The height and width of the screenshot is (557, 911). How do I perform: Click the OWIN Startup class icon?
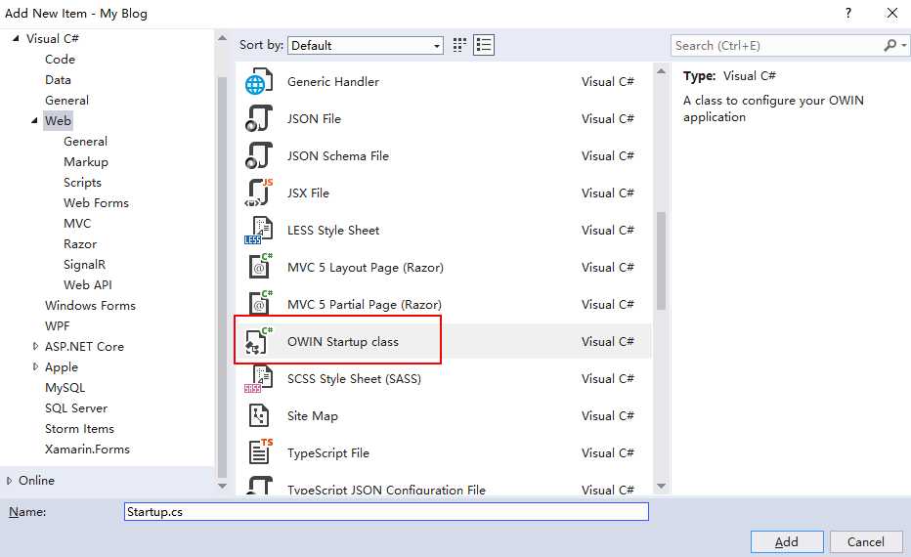pyautogui.click(x=259, y=341)
